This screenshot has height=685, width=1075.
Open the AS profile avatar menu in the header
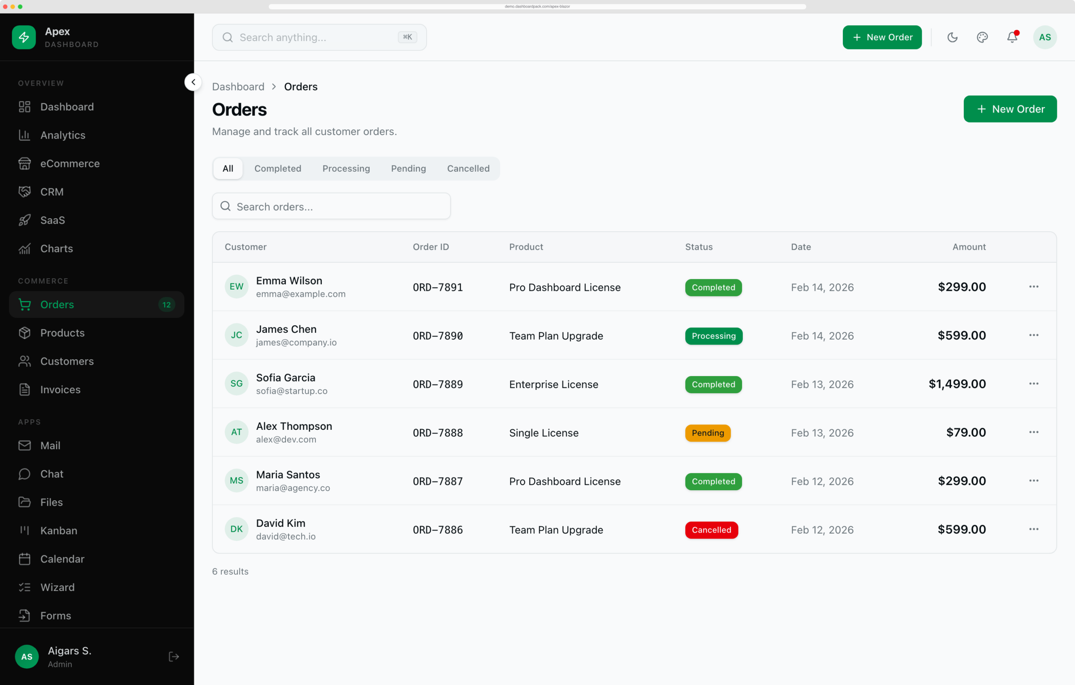(1045, 37)
